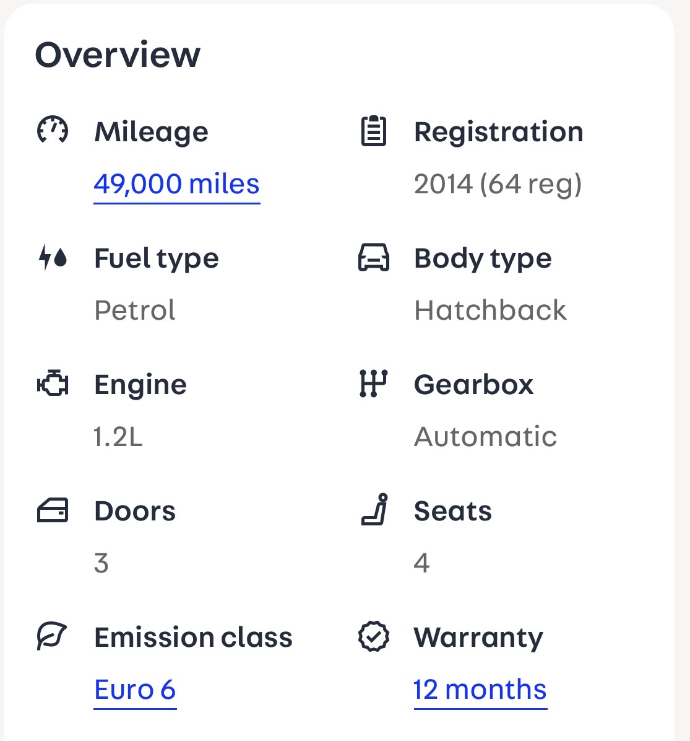The height and width of the screenshot is (741, 690).
Task: Click the Overview heading
Action: pos(118,55)
